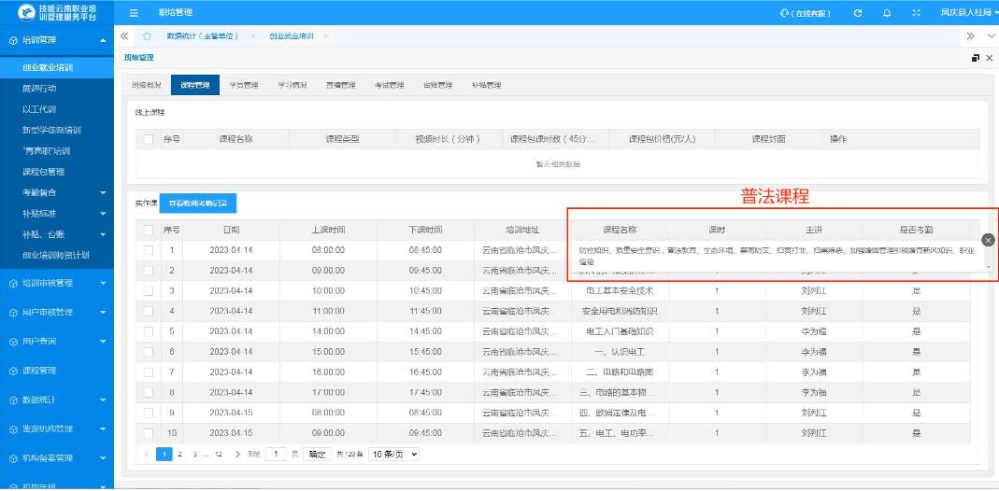
Task: Enter fullscreen with the expand icon
Action: tap(915, 12)
